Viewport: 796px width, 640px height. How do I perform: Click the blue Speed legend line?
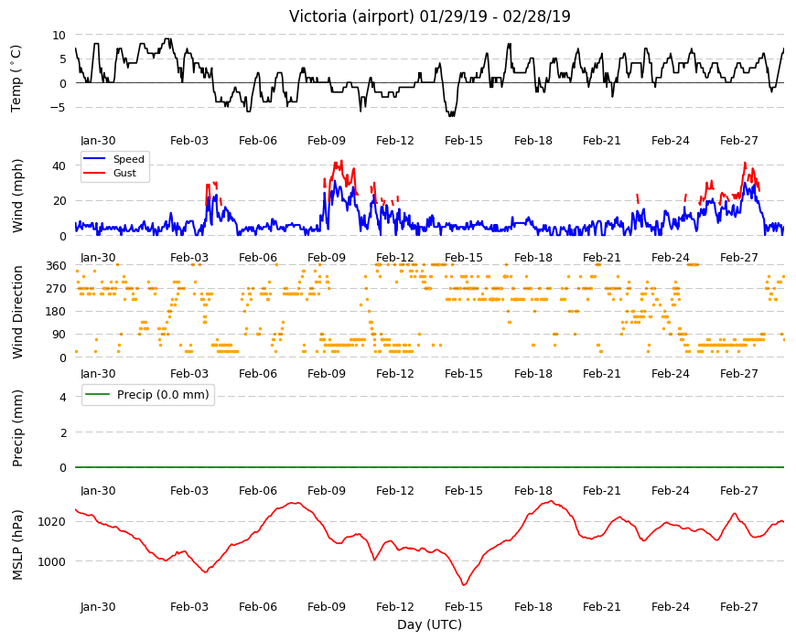[x=94, y=159]
